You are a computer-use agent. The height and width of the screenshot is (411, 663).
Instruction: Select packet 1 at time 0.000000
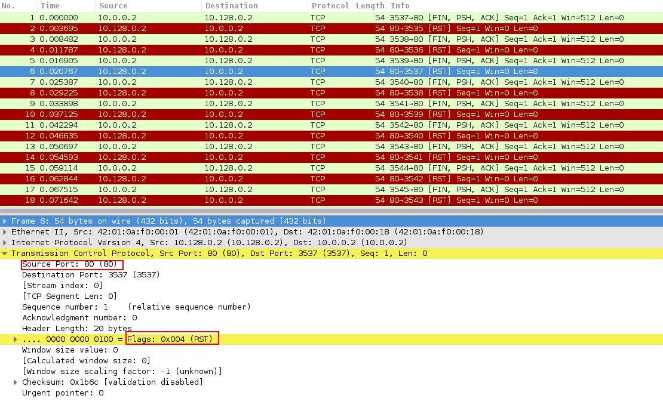pos(331,18)
